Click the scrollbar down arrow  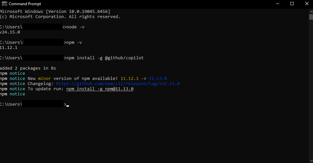(311, 160)
